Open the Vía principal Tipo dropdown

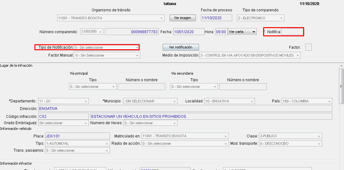93,87
